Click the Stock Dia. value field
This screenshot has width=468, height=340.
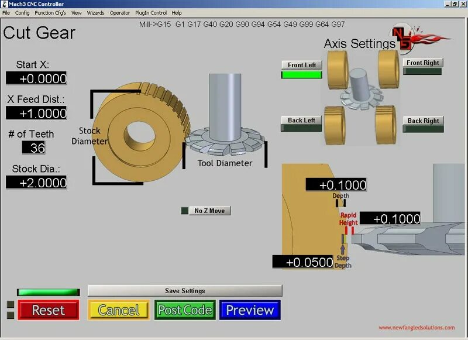[36, 182]
